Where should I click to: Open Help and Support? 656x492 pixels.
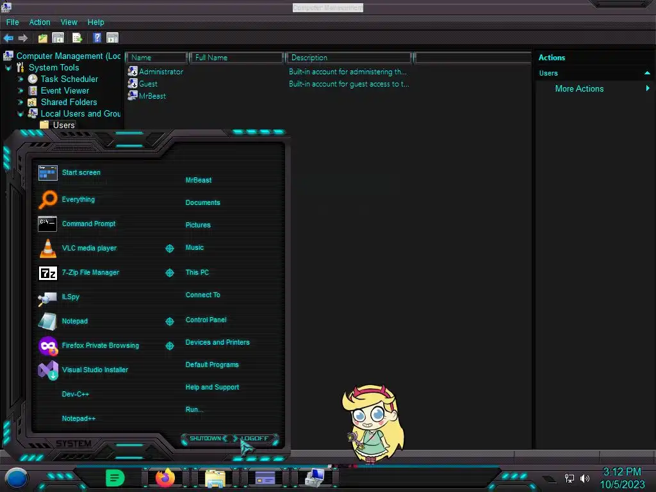coord(213,388)
